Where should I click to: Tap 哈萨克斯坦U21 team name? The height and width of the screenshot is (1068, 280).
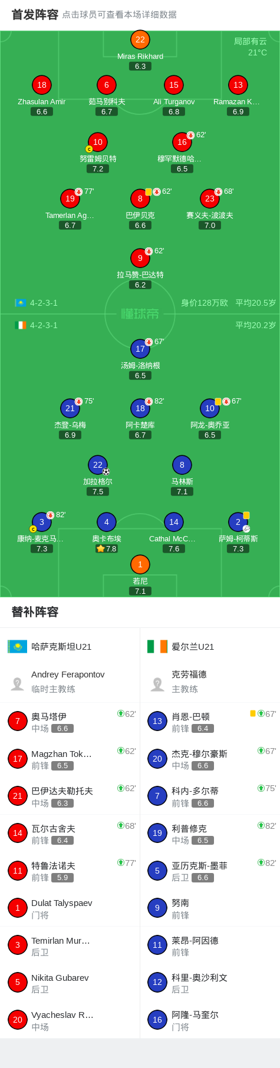61,646
